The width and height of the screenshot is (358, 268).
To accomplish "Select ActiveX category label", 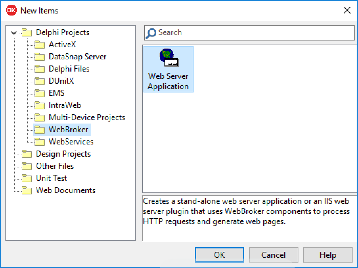I will click(x=62, y=45).
